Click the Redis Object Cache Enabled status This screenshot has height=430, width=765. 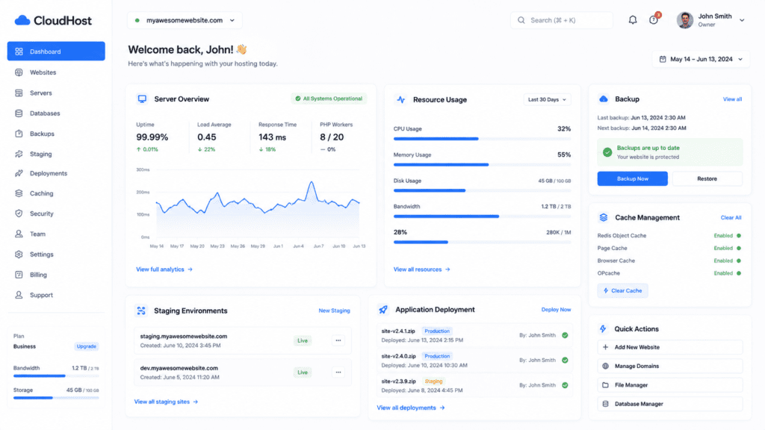coord(728,235)
